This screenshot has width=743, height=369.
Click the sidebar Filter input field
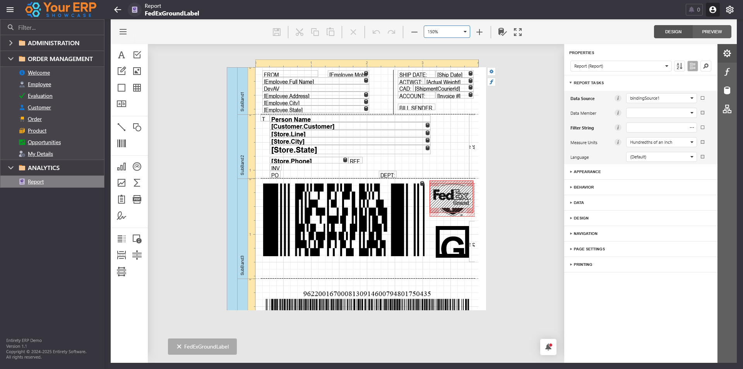58,27
